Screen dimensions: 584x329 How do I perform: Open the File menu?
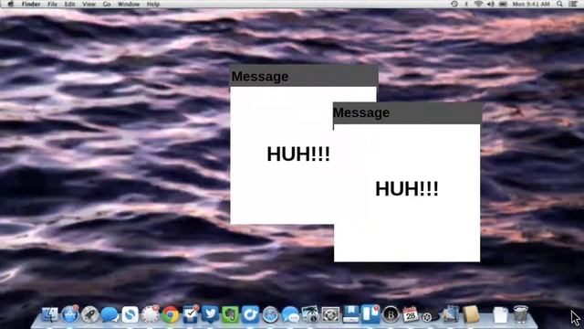click(x=53, y=4)
